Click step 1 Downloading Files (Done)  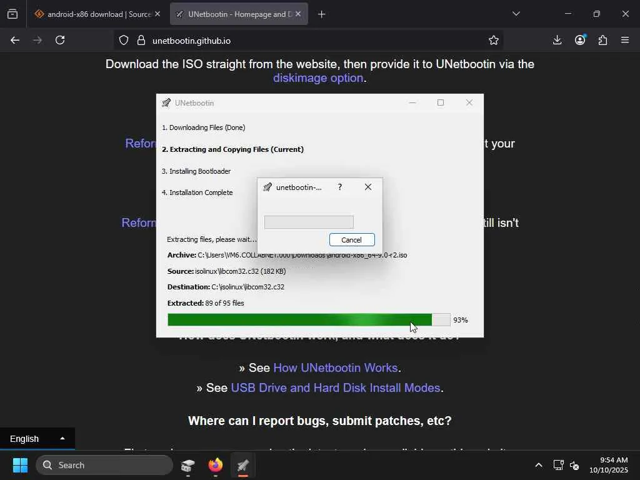(203, 127)
